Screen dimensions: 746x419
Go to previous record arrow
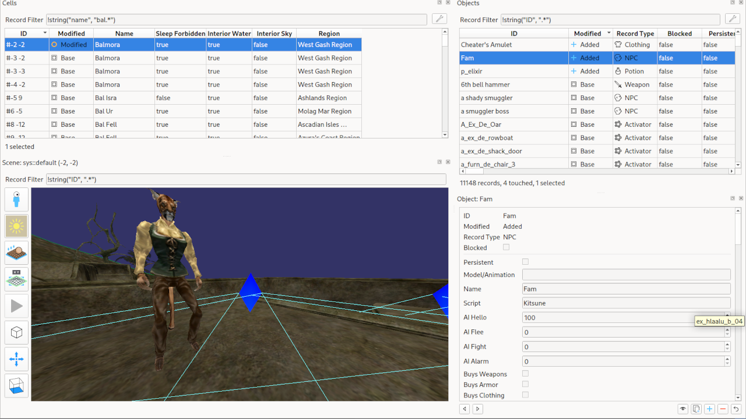coord(465,409)
